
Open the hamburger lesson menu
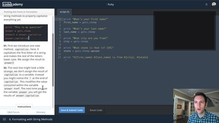[x=4, y=119]
